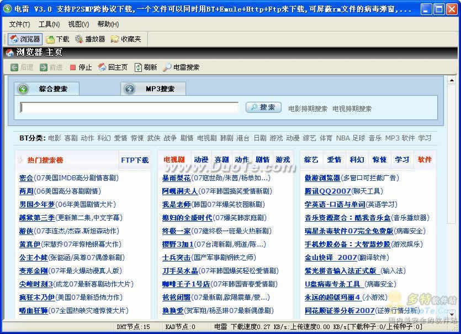Select the 动漫 category tab
This screenshot has height=334, width=461.
pyautogui.click(x=201, y=160)
